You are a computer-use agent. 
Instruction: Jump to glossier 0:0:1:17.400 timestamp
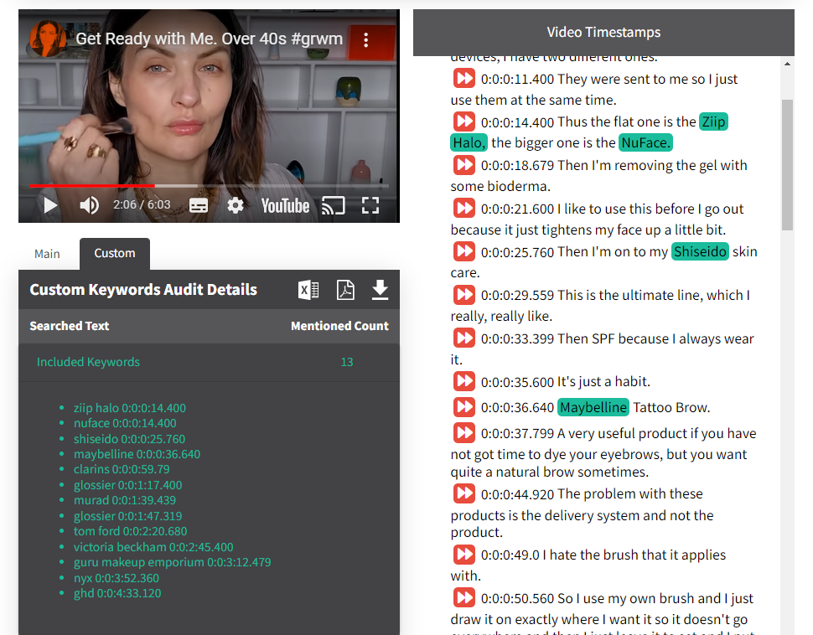[x=127, y=485]
